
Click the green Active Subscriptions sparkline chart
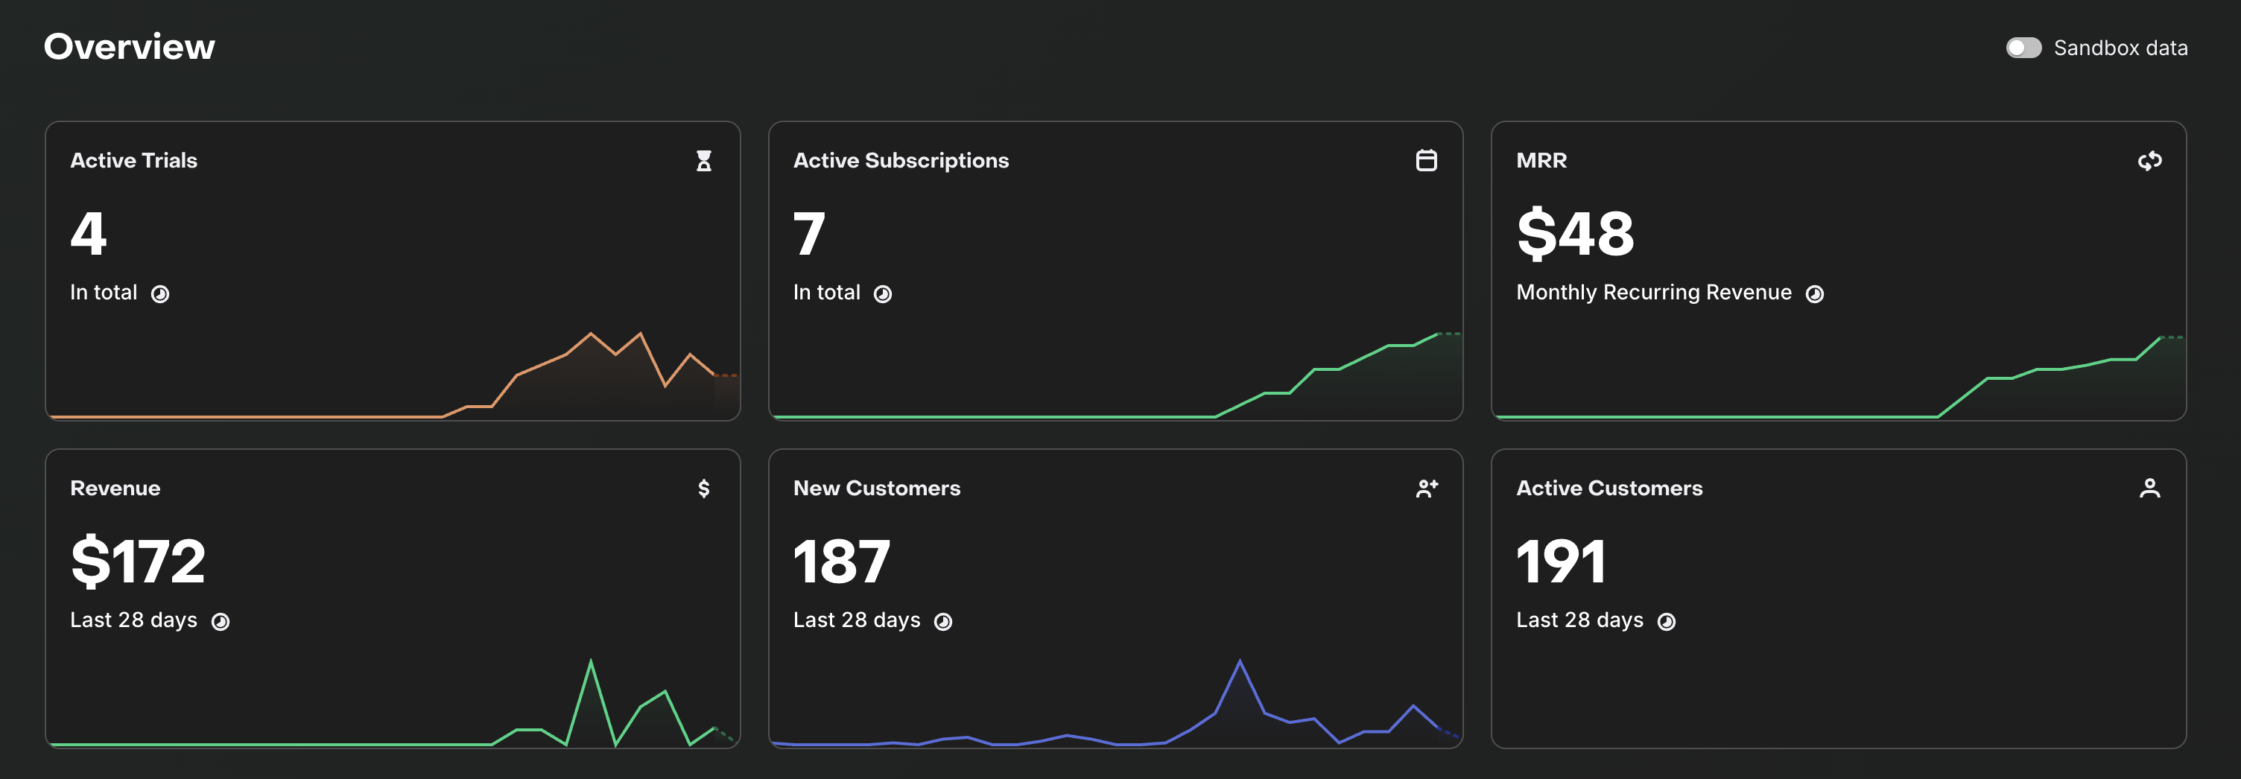pyautogui.click(x=1116, y=375)
